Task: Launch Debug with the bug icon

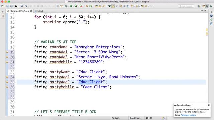Action: 66,6
